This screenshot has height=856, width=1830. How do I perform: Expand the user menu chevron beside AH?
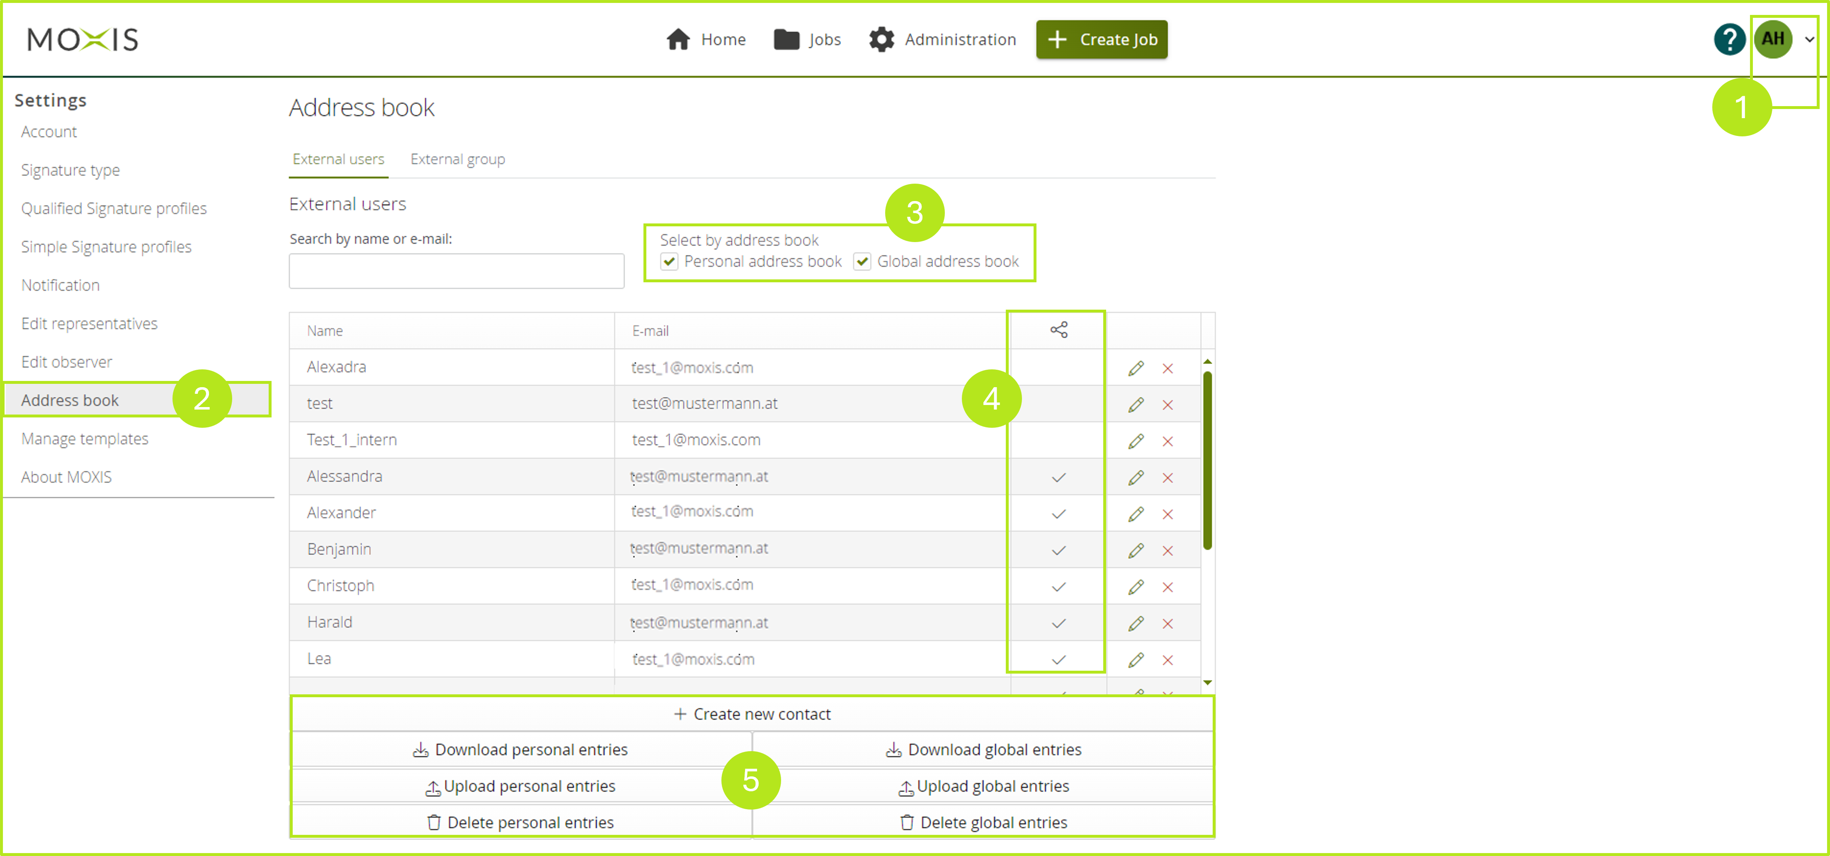click(x=1809, y=40)
